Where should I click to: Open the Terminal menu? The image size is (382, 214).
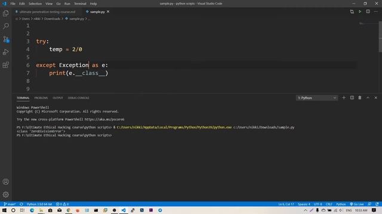[80, 4]
